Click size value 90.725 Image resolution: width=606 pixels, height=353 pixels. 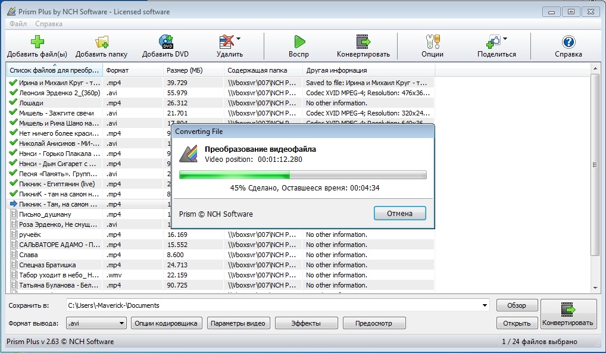[177, 285]
